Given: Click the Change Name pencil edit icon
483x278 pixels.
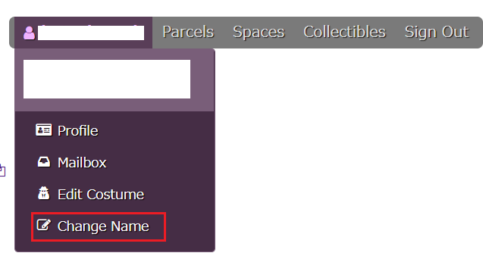Looking at the screenshot, I should tap(44, 225).
